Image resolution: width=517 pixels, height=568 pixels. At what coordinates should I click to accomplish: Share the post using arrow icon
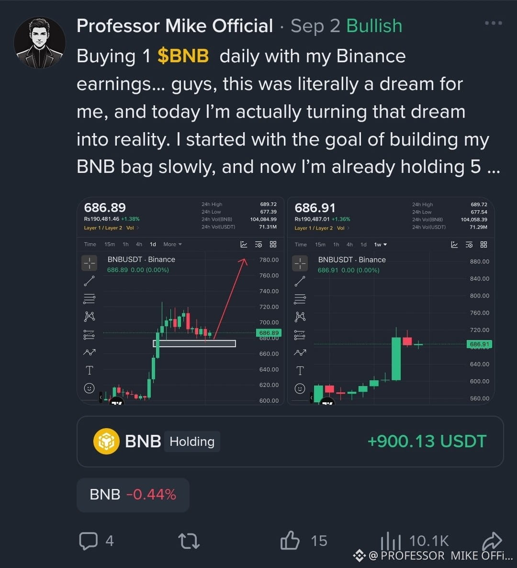pos(493,541)
